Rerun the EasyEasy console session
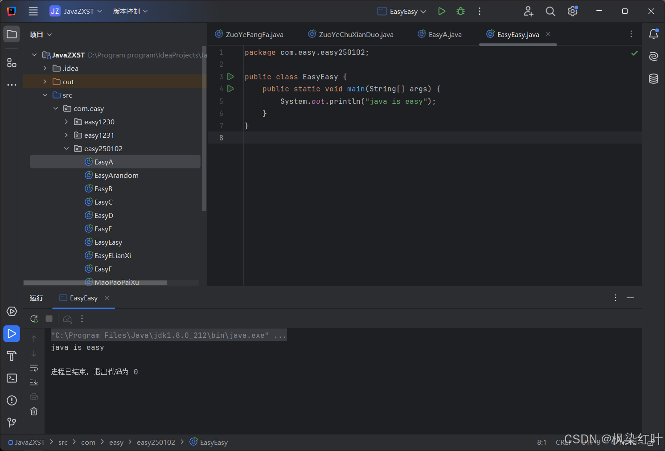Viewport: 665px width, 451px height. pos(34,319)
